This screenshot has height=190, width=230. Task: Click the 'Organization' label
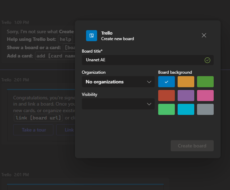[94, 72]
